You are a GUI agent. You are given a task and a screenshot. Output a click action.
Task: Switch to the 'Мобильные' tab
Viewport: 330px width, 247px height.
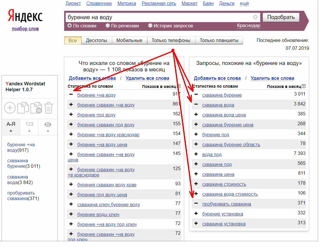[x=129, y=40]
